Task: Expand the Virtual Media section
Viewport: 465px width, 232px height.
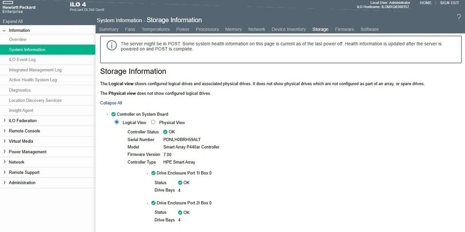Action: (4, 141)
